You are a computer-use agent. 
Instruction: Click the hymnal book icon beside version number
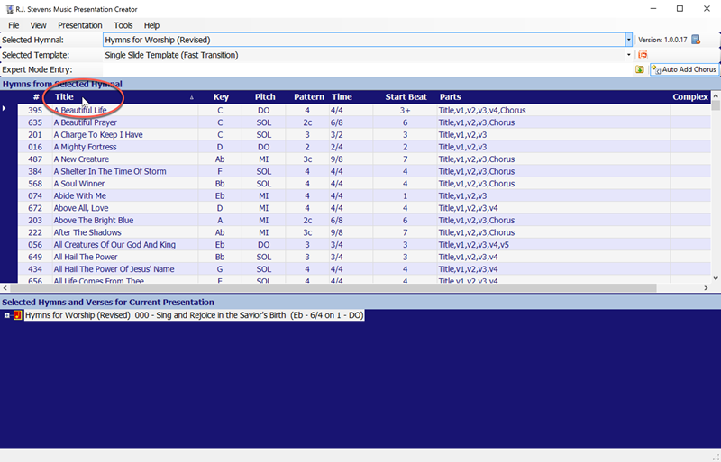point(696,40)
